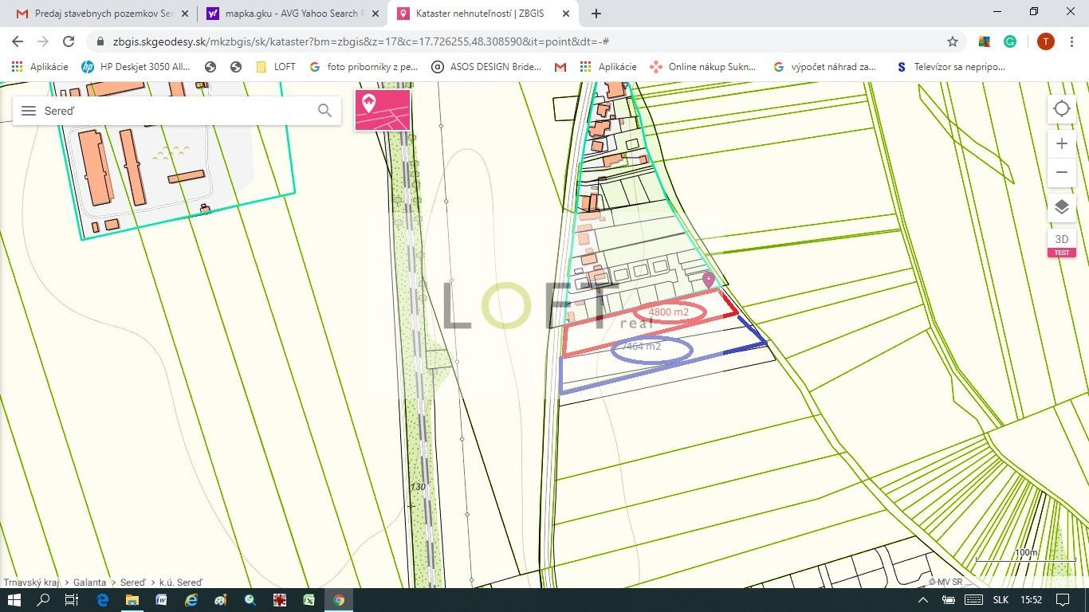
Task: Open a new browser tab
Action: (x=596, y=14)
